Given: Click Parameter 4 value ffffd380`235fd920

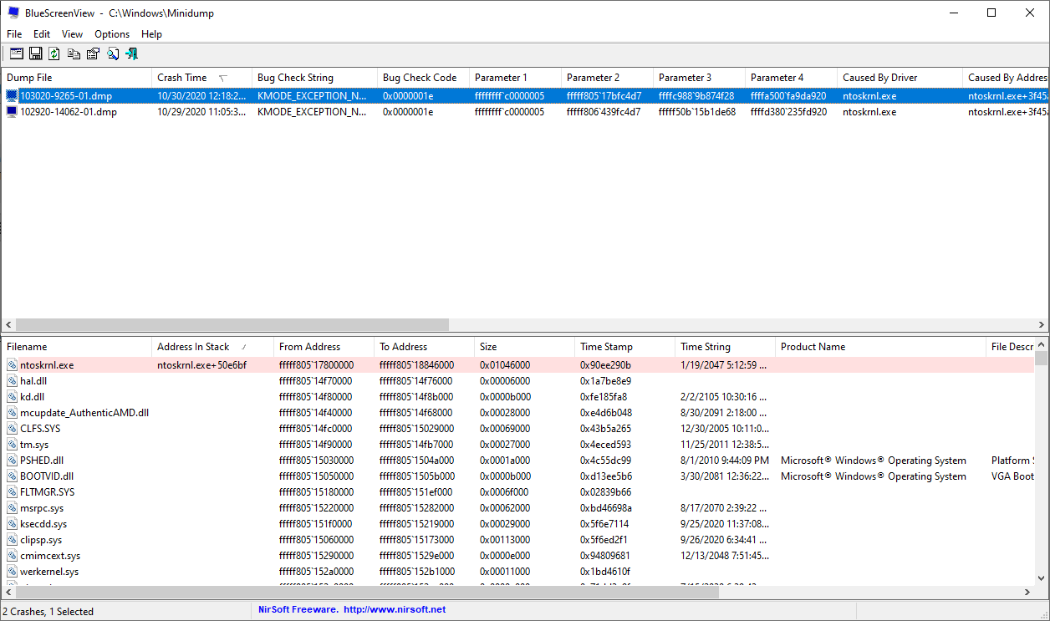Looking at the screenshot, I should click(x=788, y=112).
